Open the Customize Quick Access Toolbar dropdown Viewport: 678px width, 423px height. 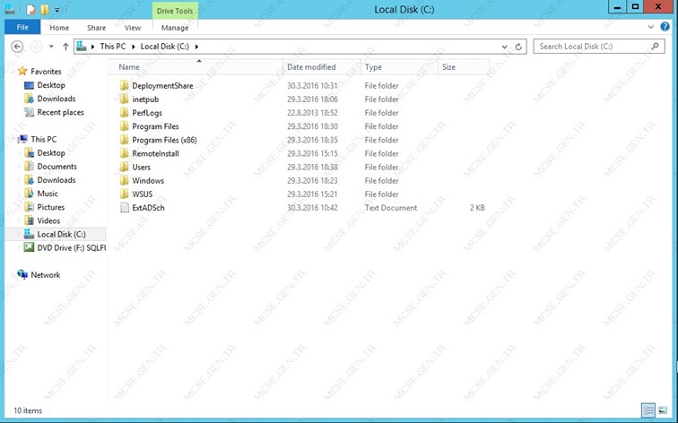[x=57, y=10]
